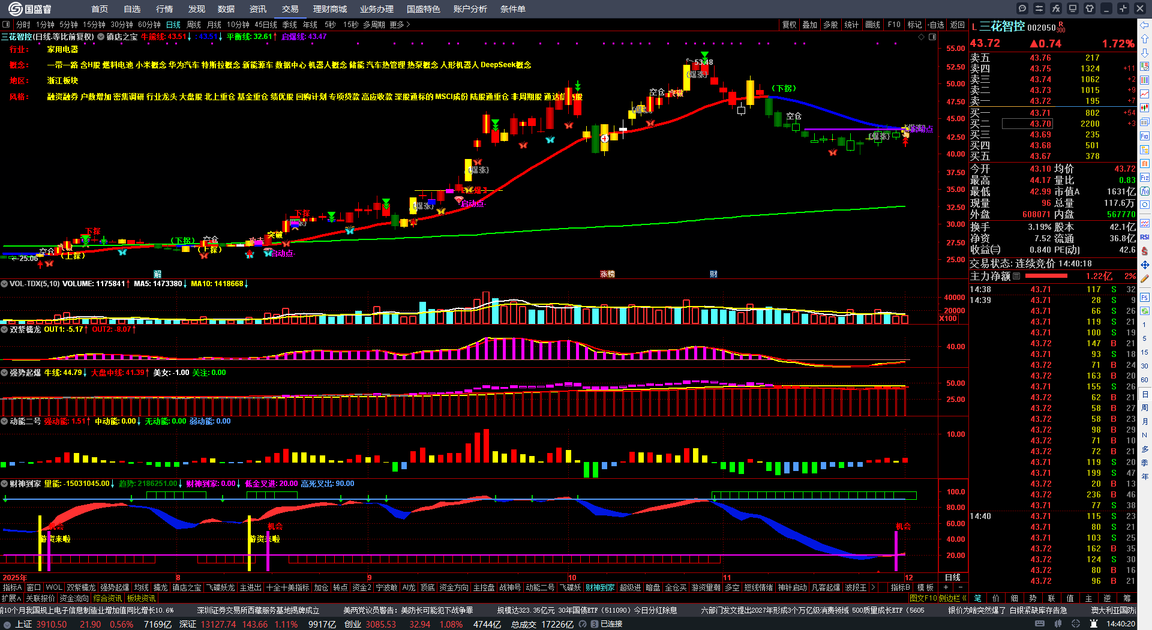The height and width of the screenshot is (630, 1152).
Task: Open the message chat icon in title bar
Action: [1022, 8]
